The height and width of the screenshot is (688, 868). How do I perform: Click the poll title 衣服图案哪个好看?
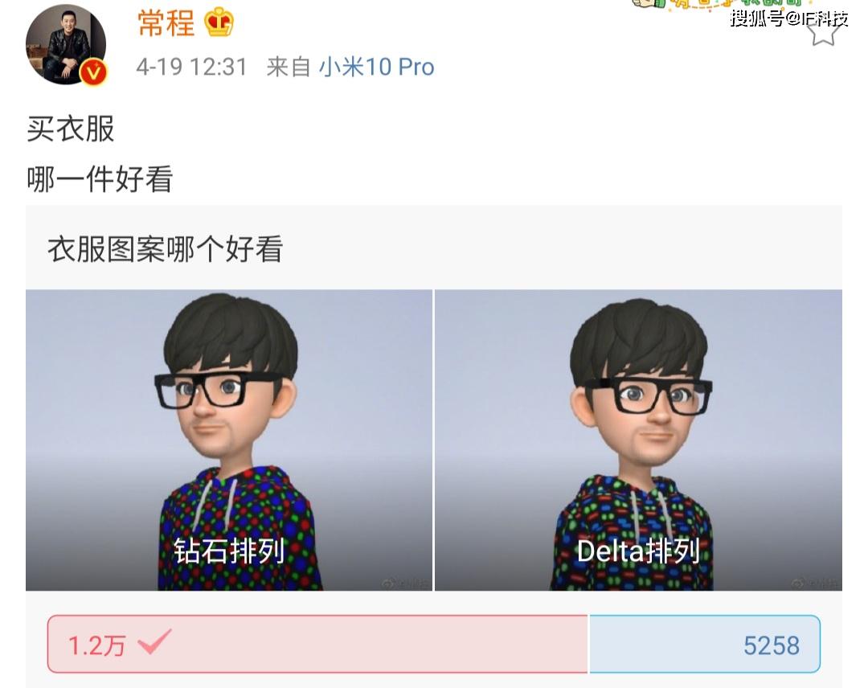tap(166, 249)
